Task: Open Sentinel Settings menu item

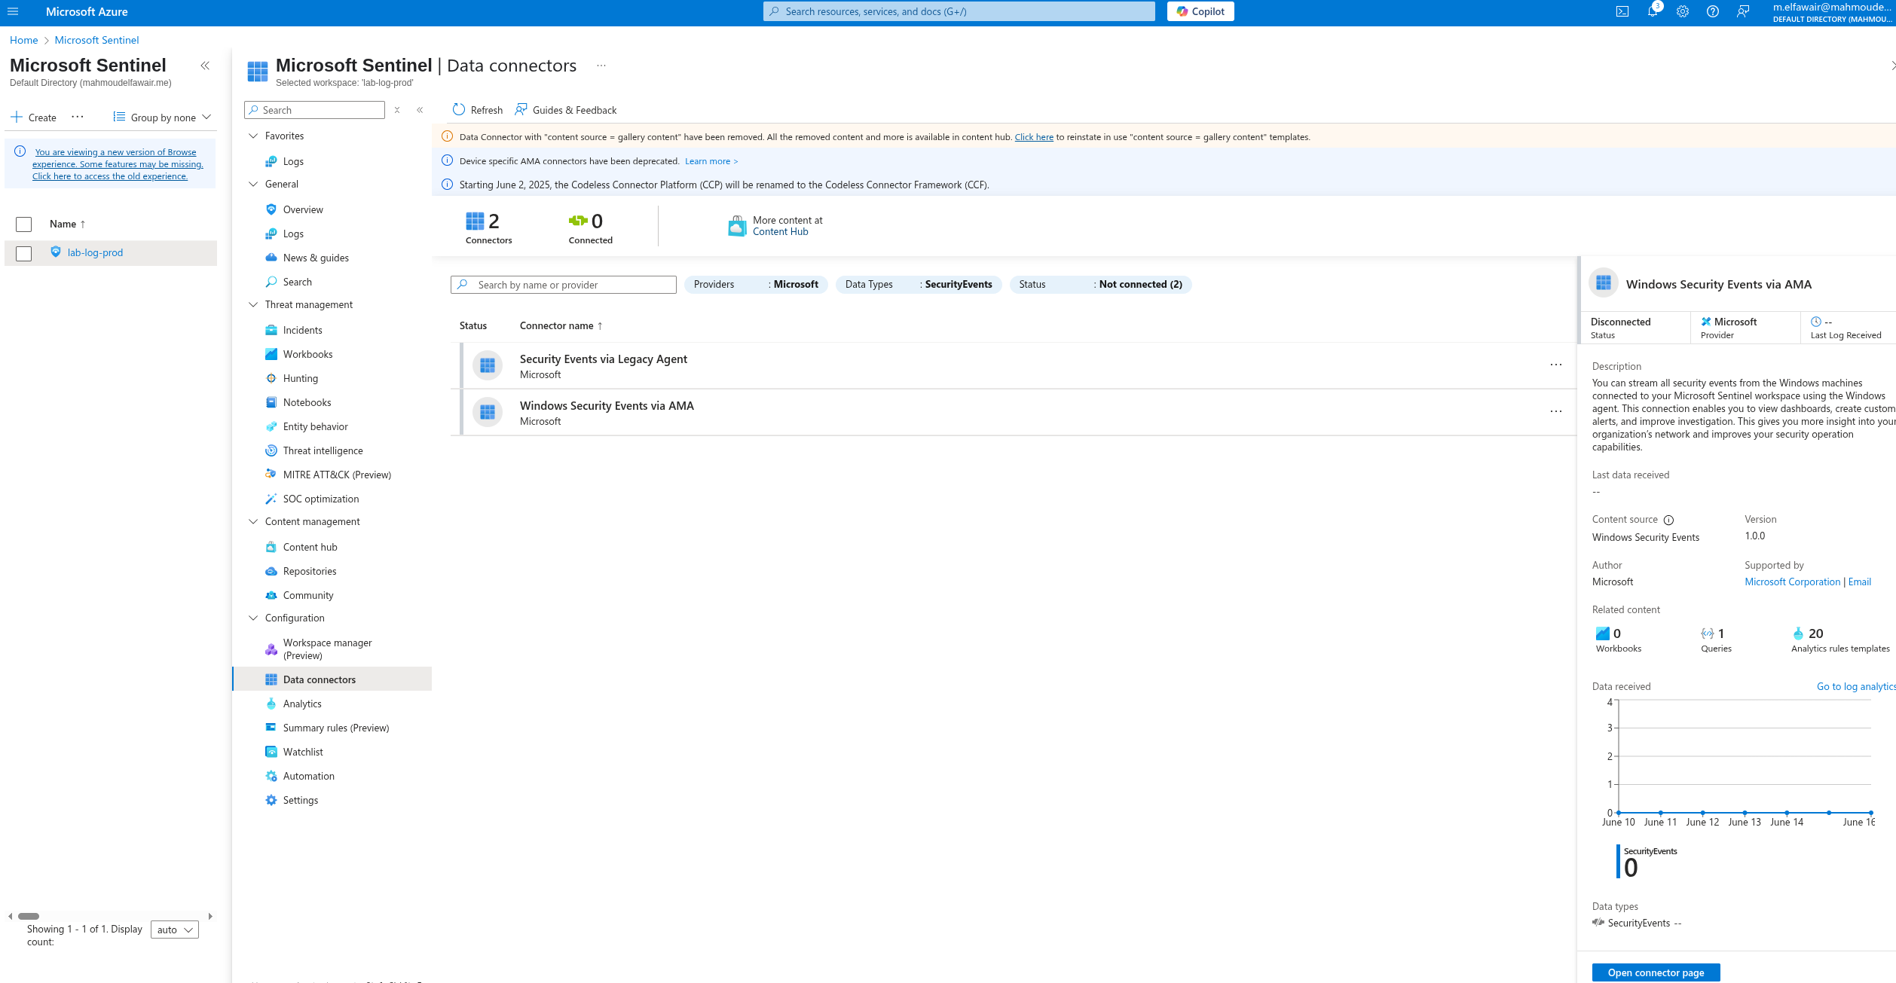Action: coord(300,800)
